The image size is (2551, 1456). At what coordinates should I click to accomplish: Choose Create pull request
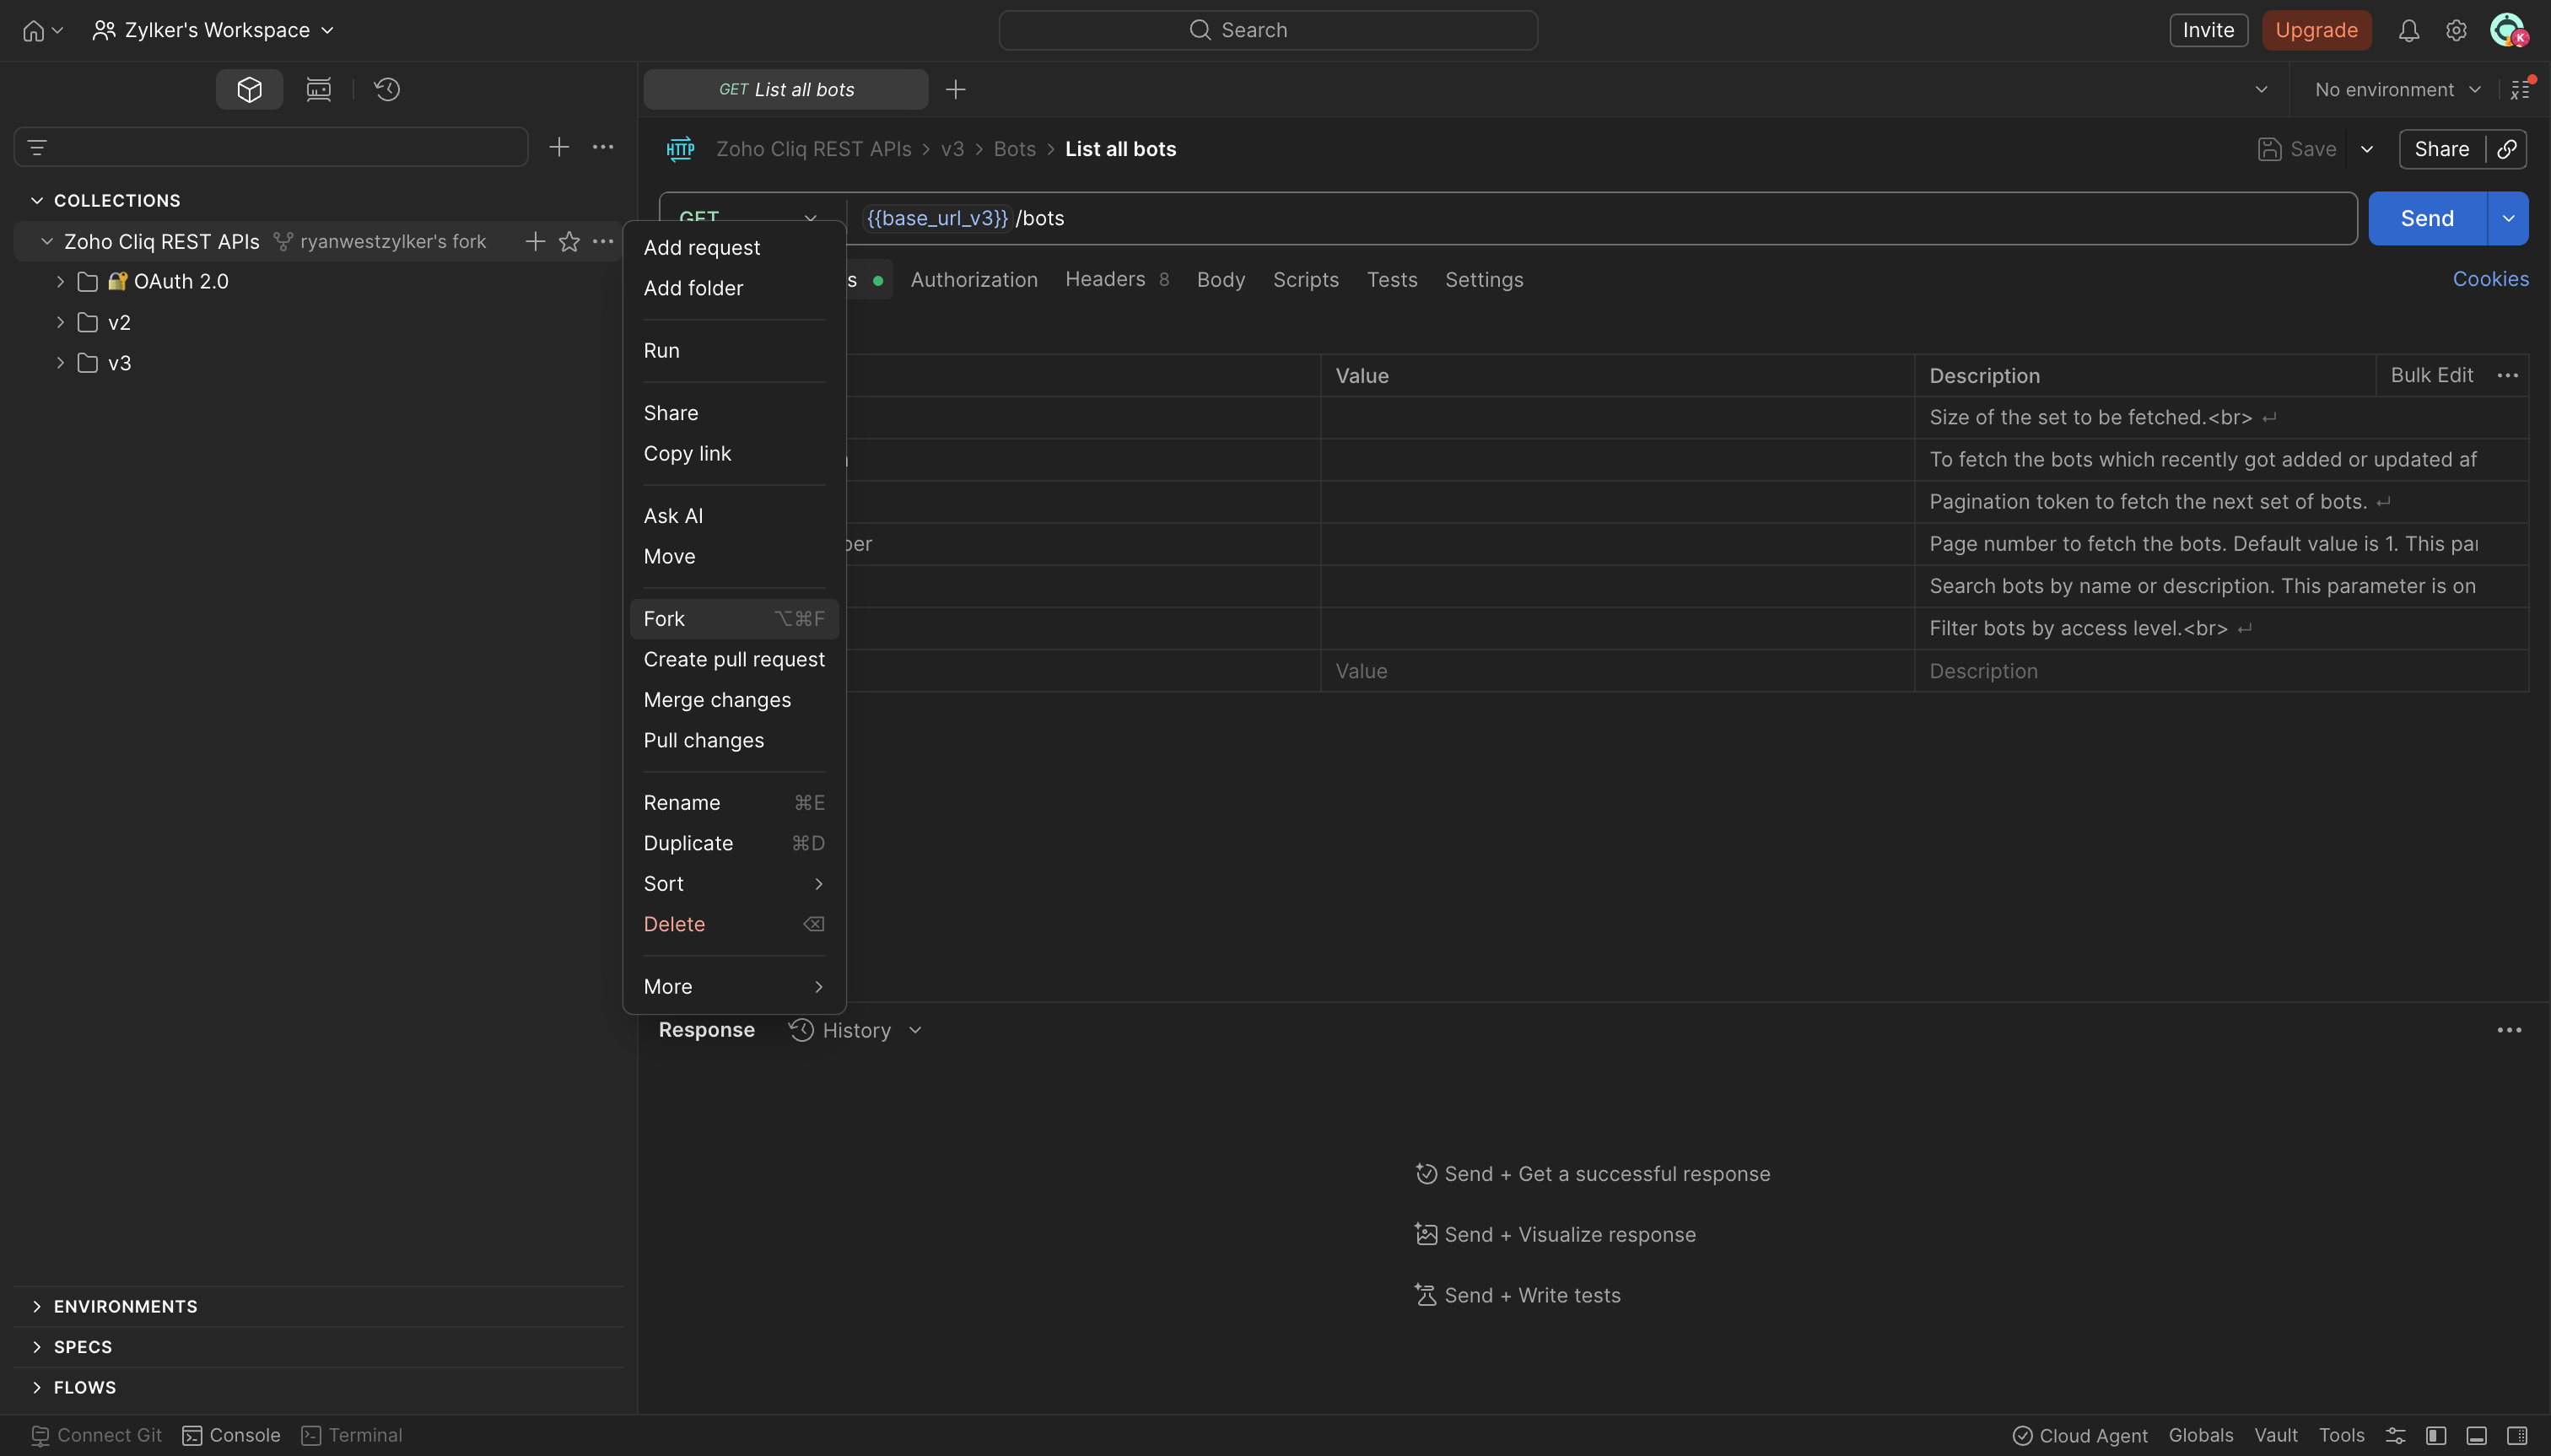[x=734, y=659]
